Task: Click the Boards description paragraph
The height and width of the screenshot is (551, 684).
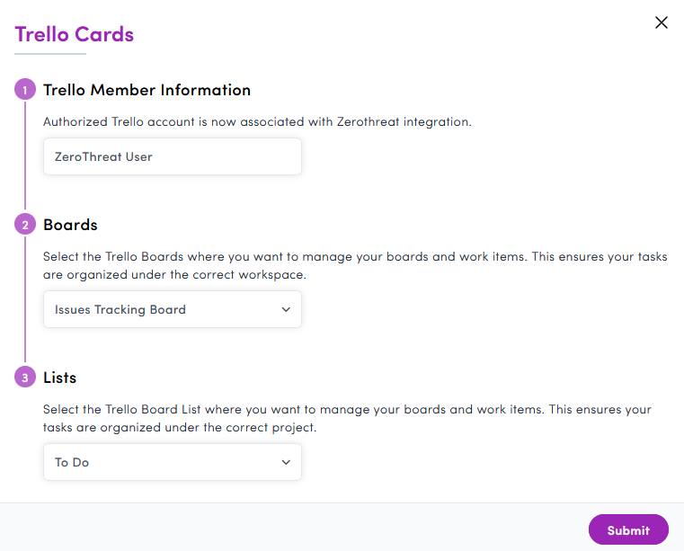Action: [355, 265]
